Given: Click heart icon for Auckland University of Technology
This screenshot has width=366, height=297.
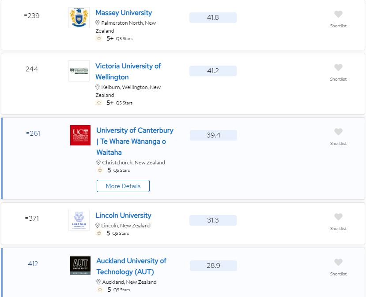Looking at the screenshot, I should point(338,262).
